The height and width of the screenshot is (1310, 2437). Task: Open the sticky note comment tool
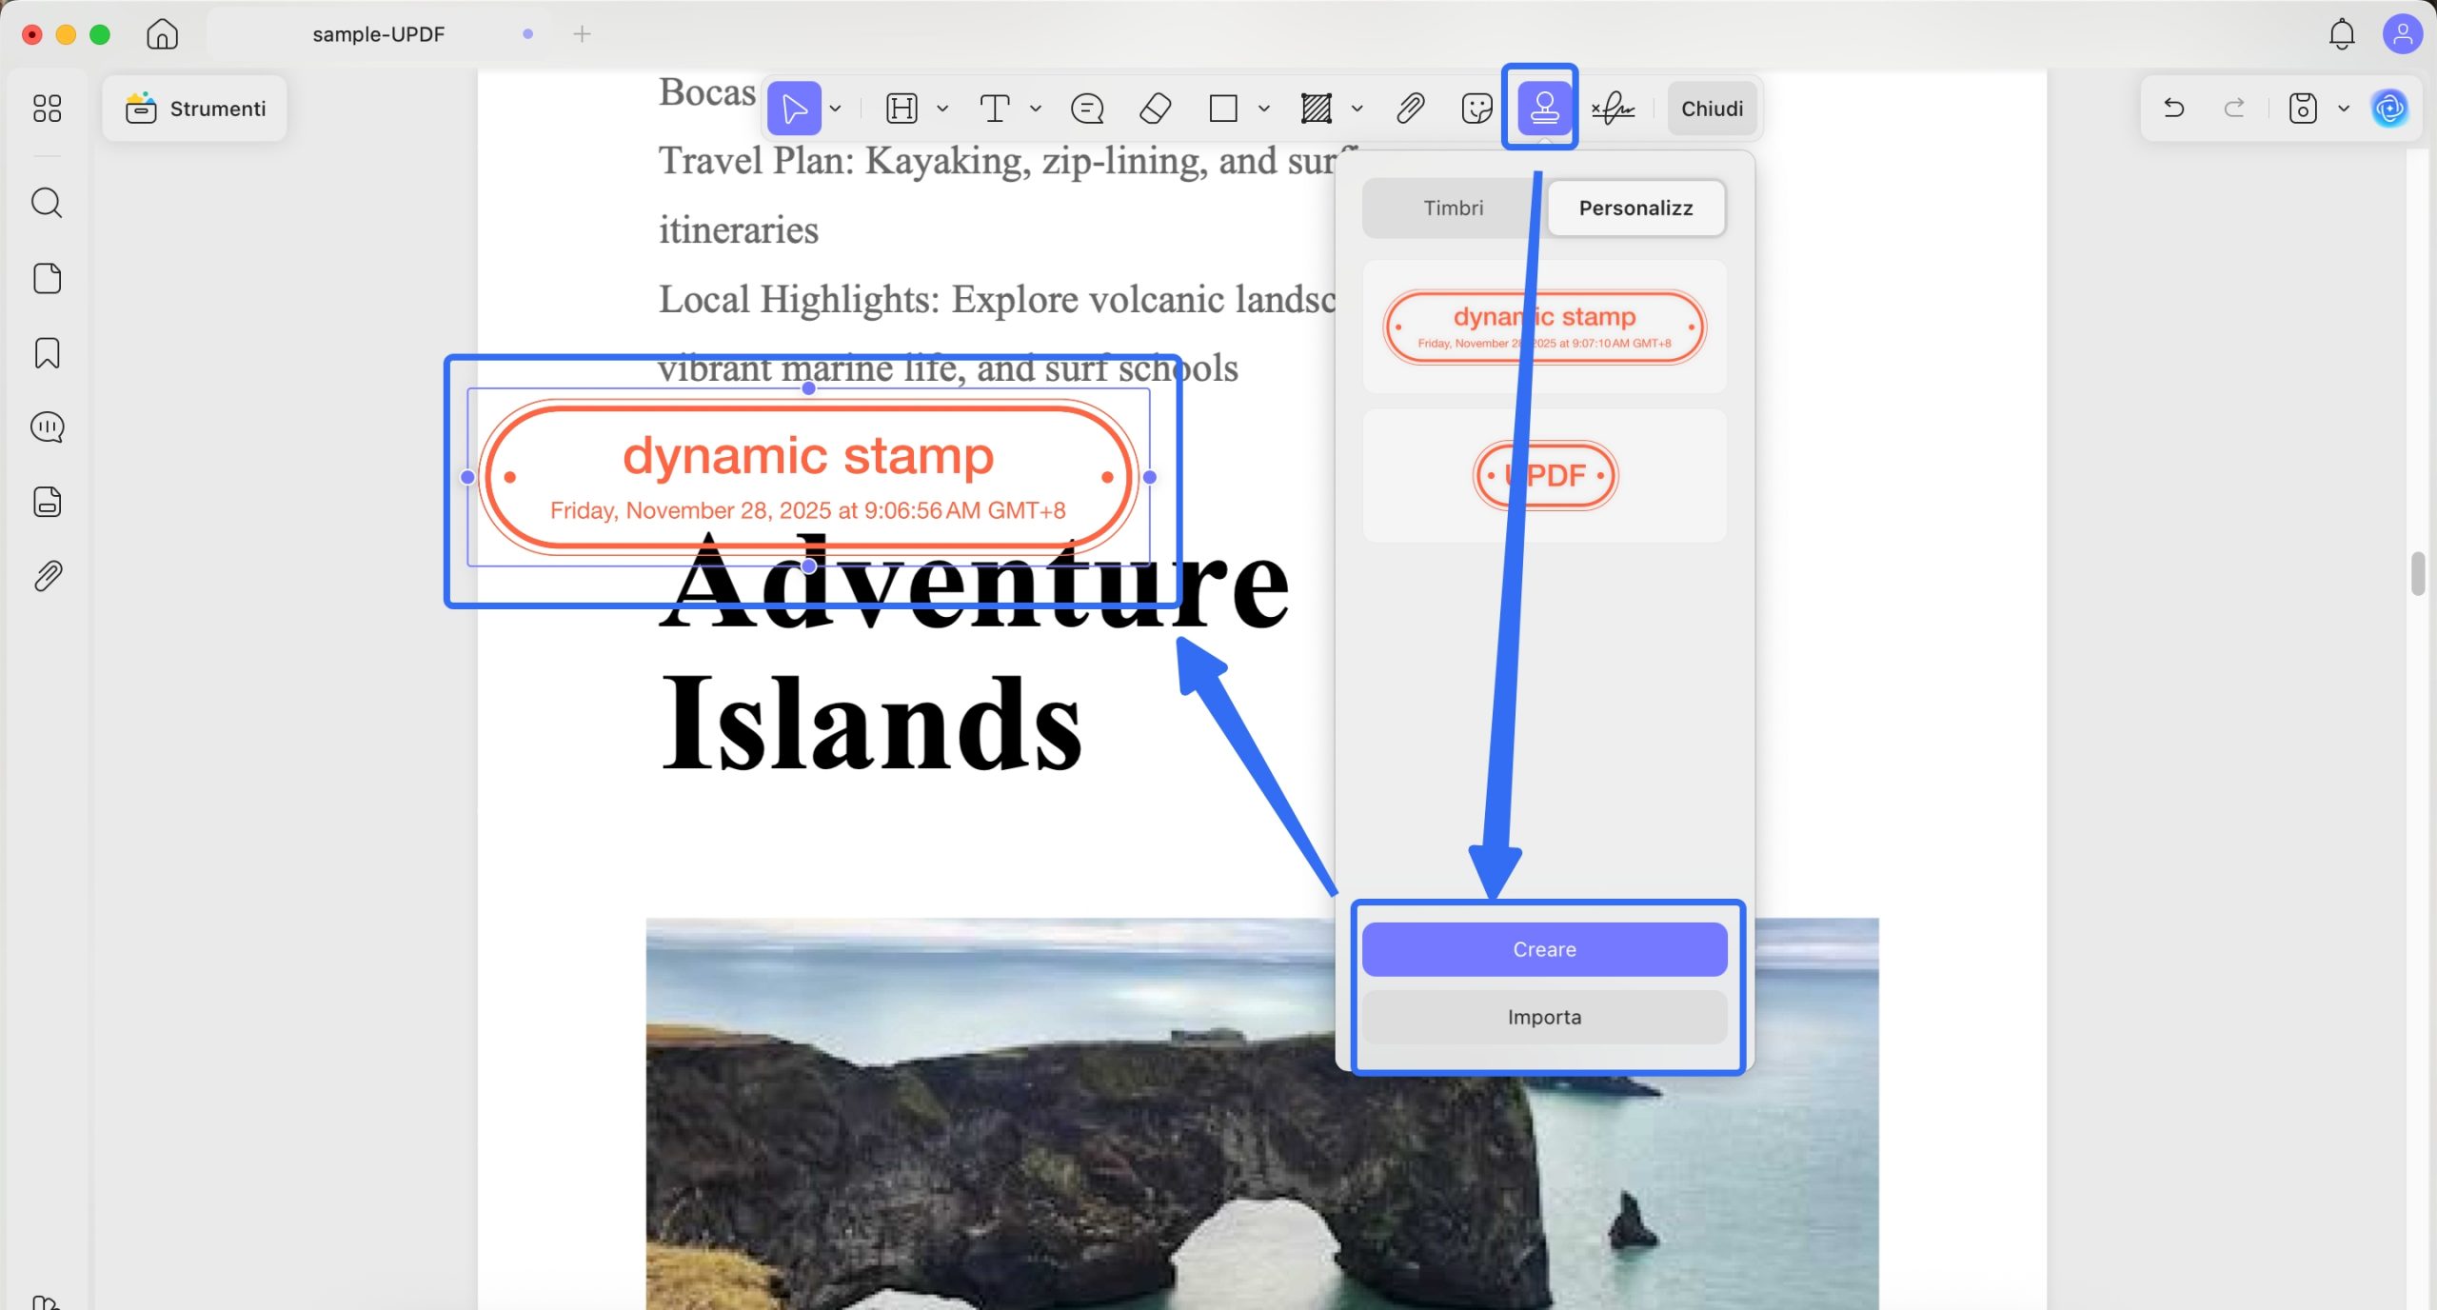click(x=1086, y=109)
